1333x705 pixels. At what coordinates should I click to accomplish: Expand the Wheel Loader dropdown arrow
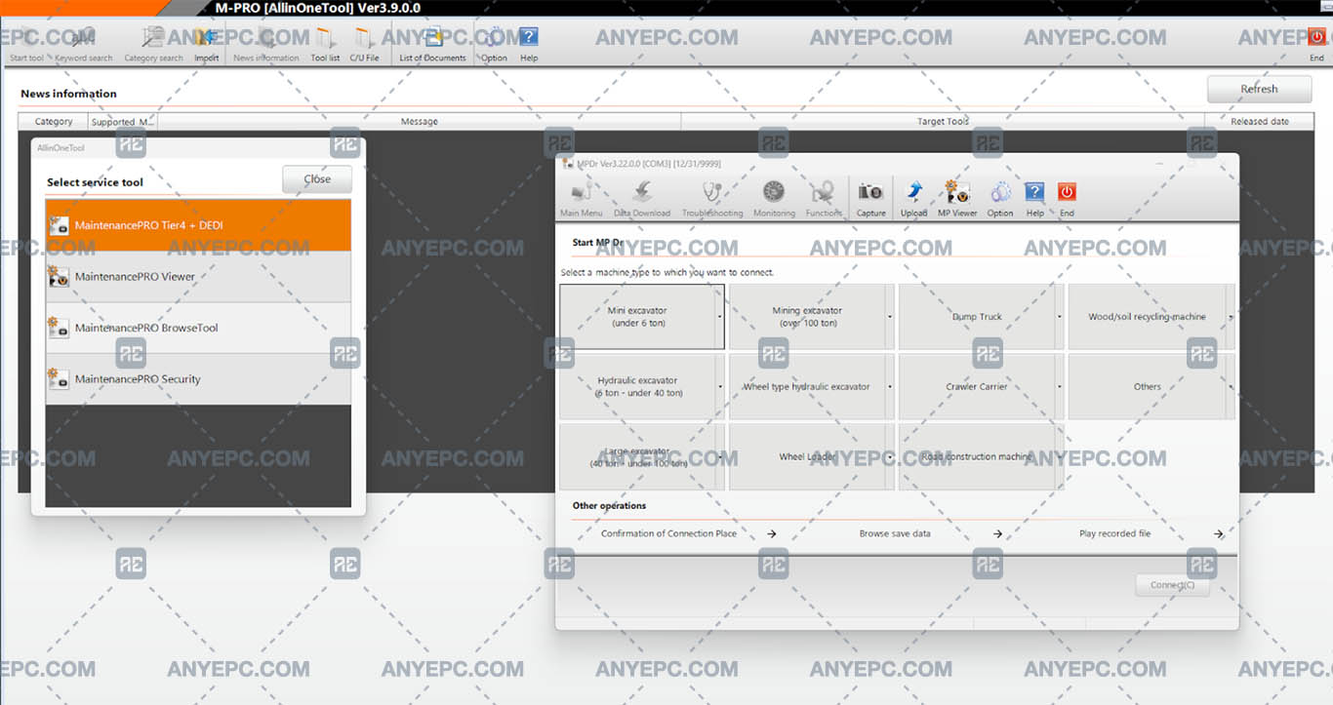890,457
